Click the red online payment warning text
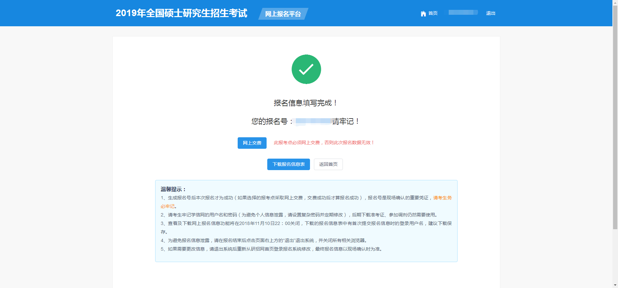Screen dimensions: 618x288 pyautogui.click(x=324, y=143)
